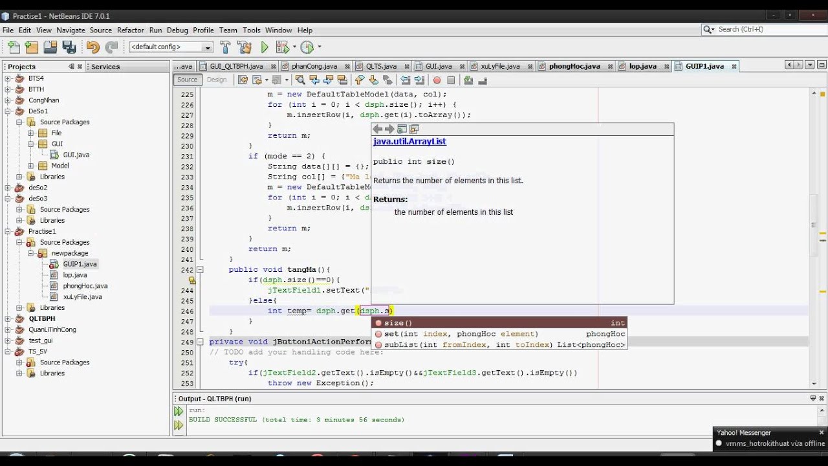Click the New File toolbar icon

pos(14,47)
